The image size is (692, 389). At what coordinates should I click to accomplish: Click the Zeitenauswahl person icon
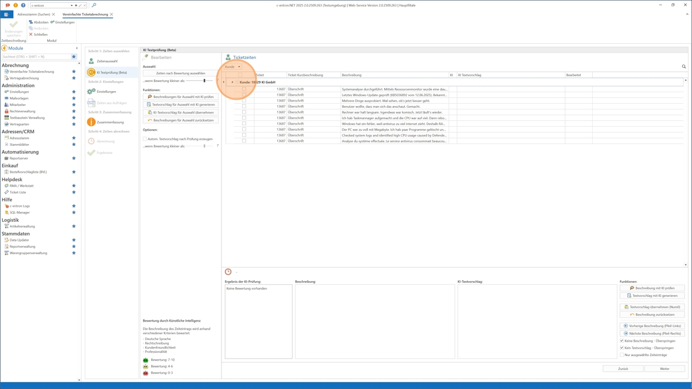[x=91, y=61]
